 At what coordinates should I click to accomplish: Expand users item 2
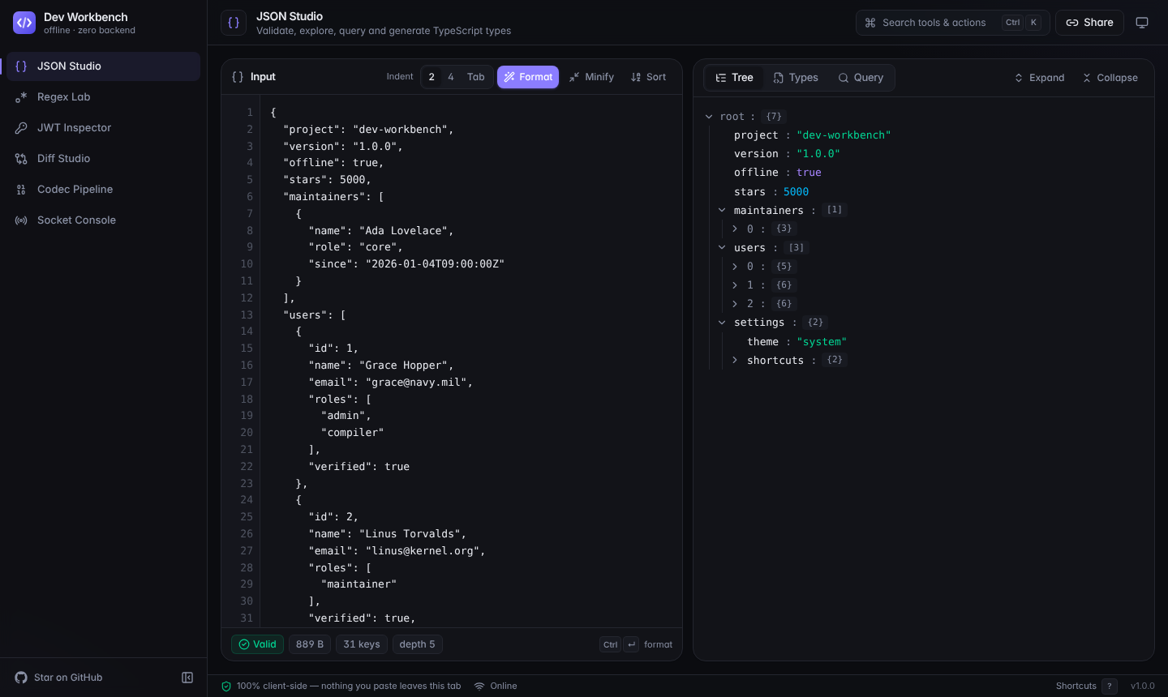735,304
